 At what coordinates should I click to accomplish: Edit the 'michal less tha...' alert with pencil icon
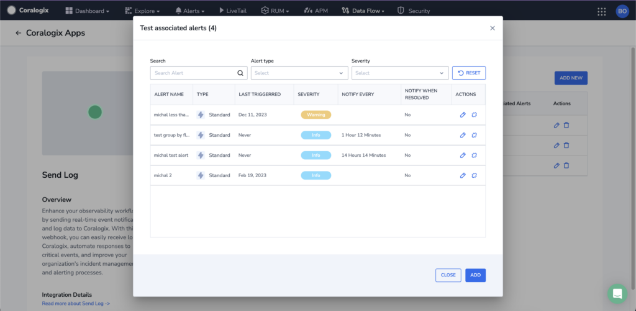pyautogui.click(x=463, y=115)
